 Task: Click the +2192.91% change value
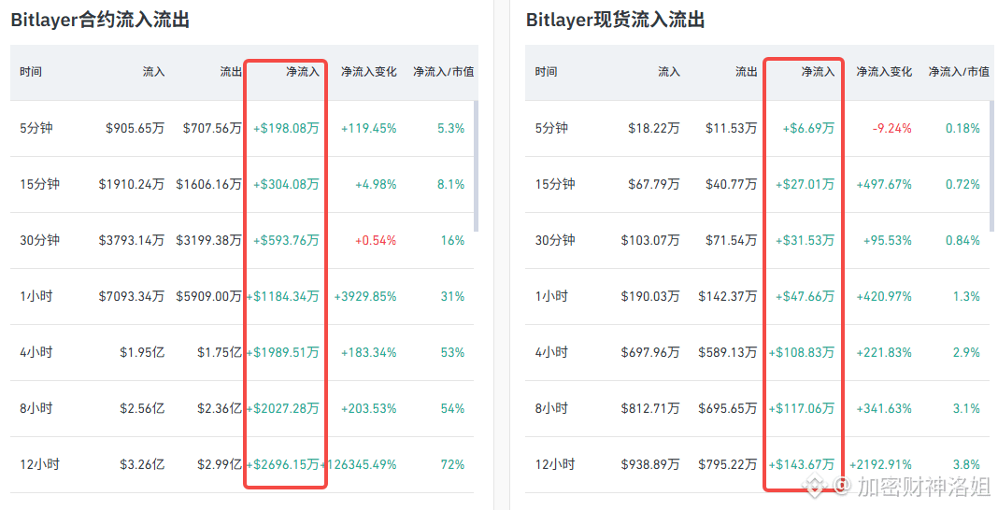pos(881,464)
